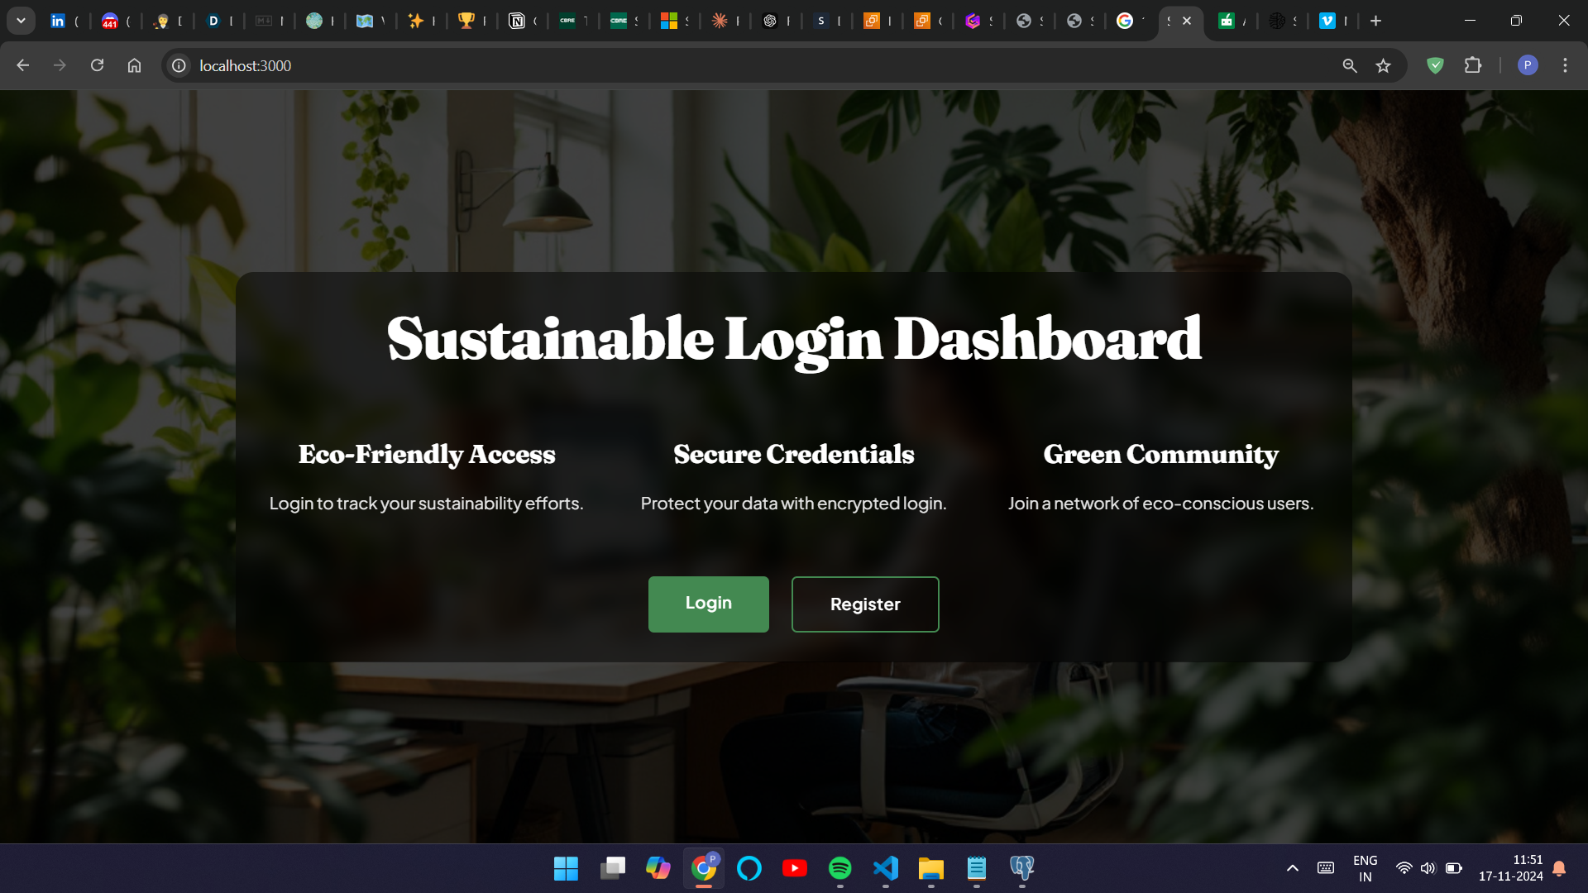Expand hidden system tray icons
This screenshot has width=1588, height=893.
[x=1293, y=868]
